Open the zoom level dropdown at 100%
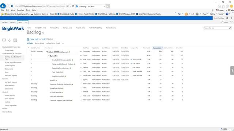Screen dimensions: 234x131 pyautogui.click(x=230, y=129)
